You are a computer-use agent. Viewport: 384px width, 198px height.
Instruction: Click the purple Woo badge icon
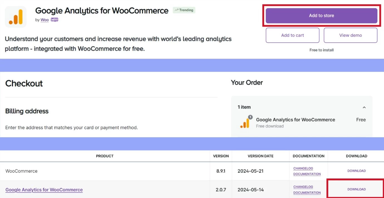coord(55,20)
